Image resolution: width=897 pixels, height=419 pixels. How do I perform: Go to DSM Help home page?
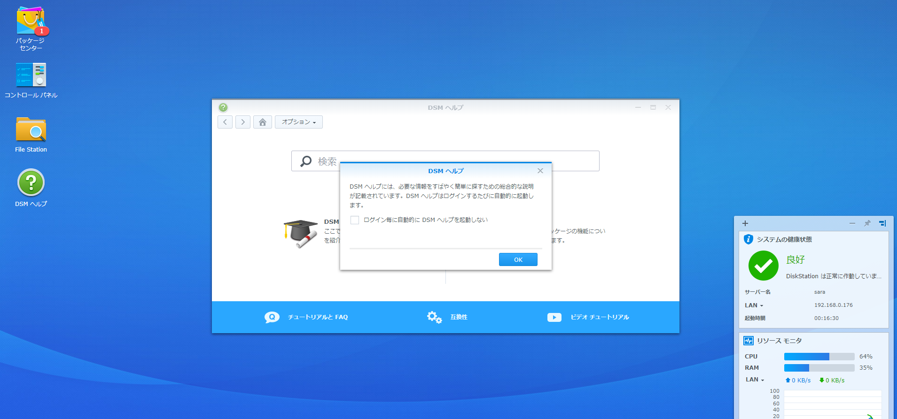click(263, 122)
